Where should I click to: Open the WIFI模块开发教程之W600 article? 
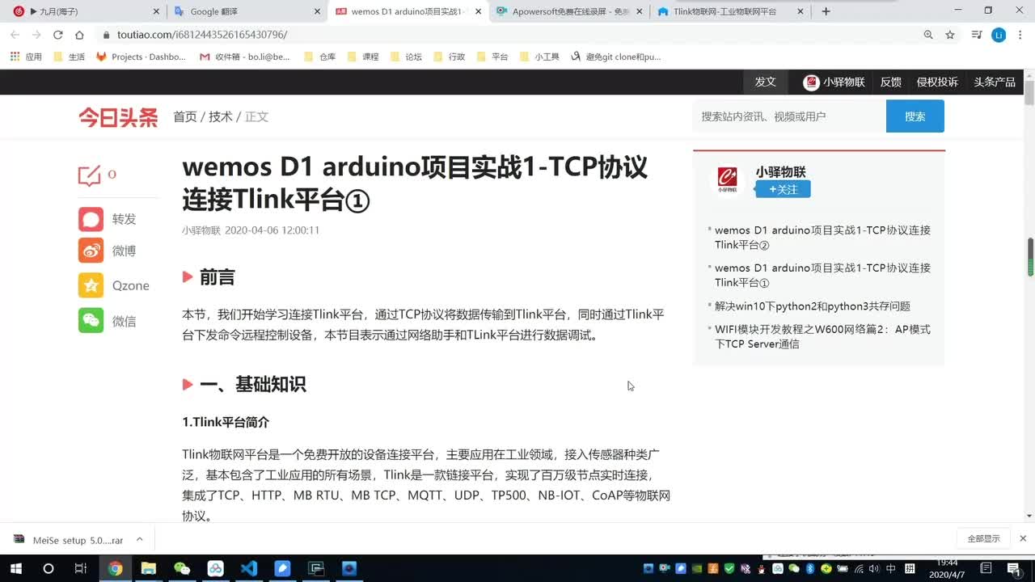tap(822, 337)
